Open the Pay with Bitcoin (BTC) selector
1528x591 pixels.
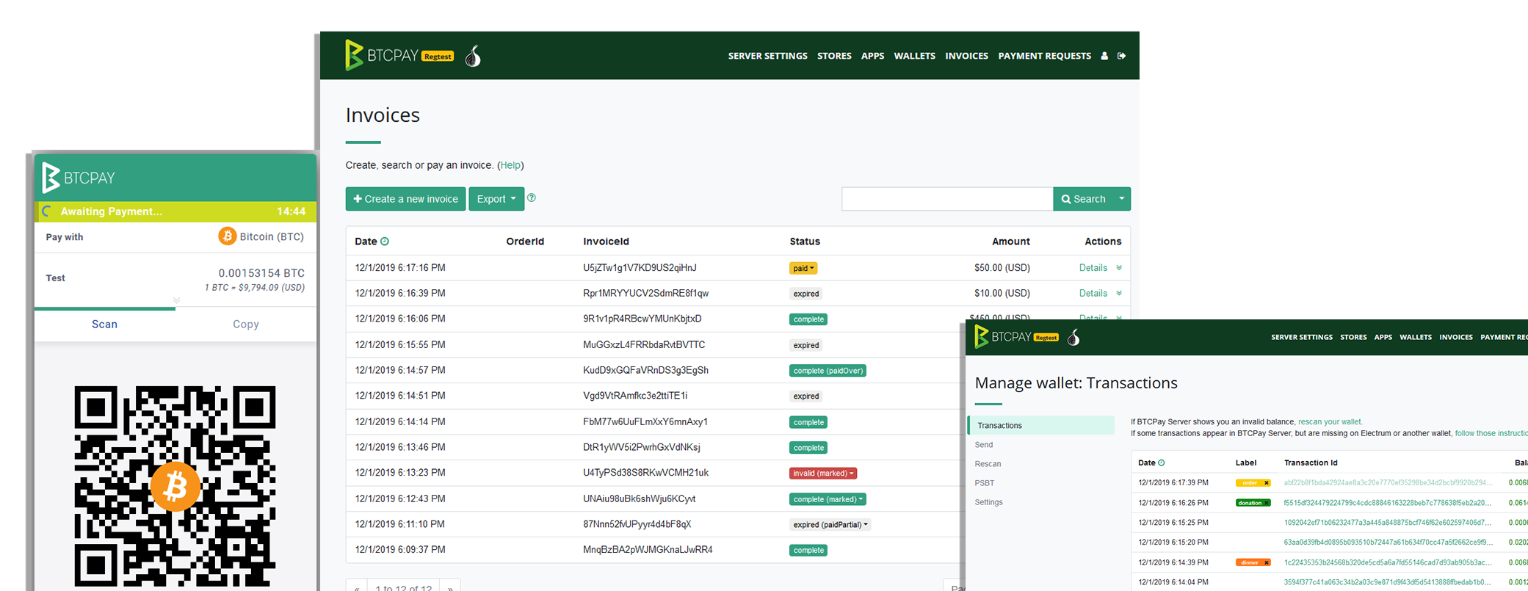261,236
